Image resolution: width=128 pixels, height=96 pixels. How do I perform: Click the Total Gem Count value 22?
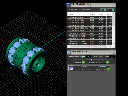[112, 57]
